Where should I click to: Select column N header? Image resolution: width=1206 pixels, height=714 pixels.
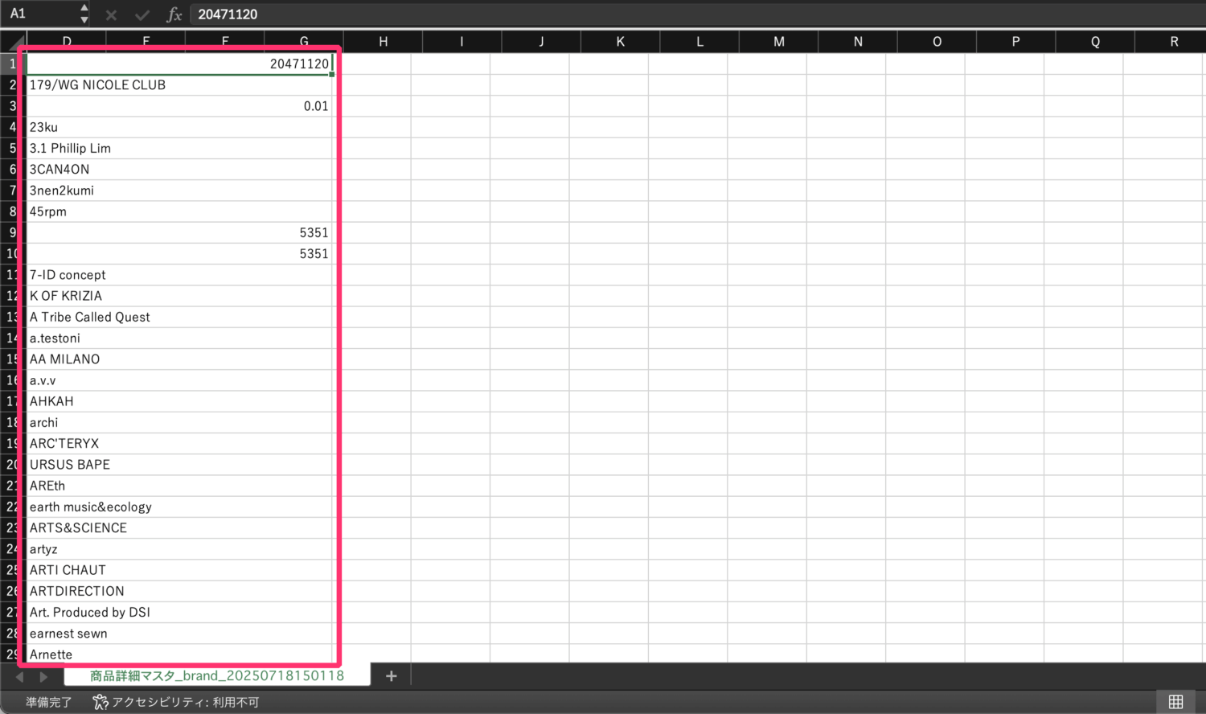[858, 42]
